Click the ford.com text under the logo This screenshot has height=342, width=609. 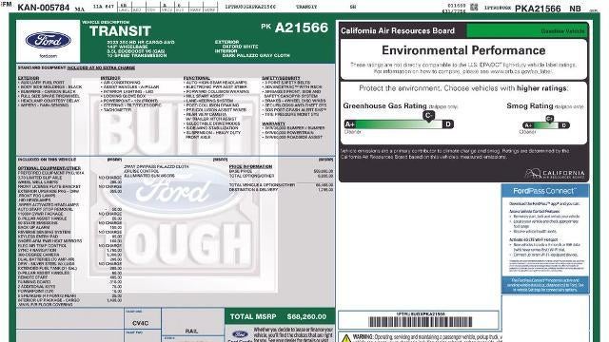point(49,56)
